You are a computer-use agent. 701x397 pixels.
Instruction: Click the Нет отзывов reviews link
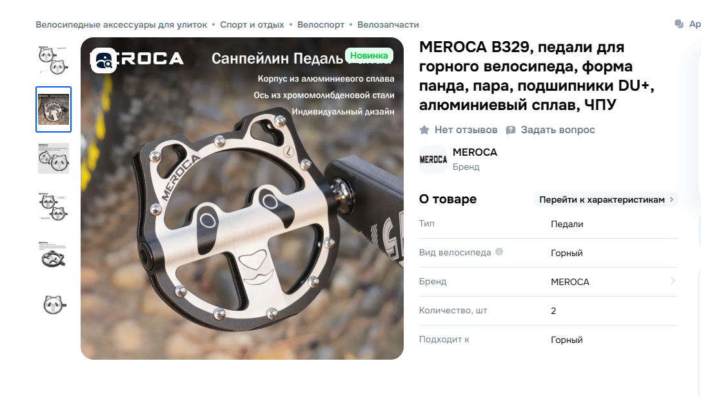point(466,130)
